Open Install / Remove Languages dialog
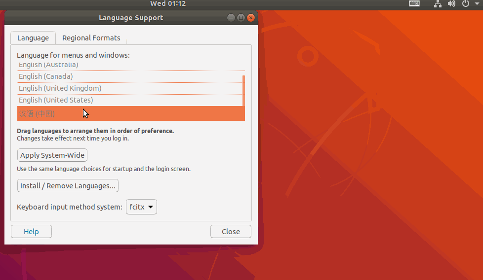The height and width of the screenshot is (280, 483). click(68, 186)
